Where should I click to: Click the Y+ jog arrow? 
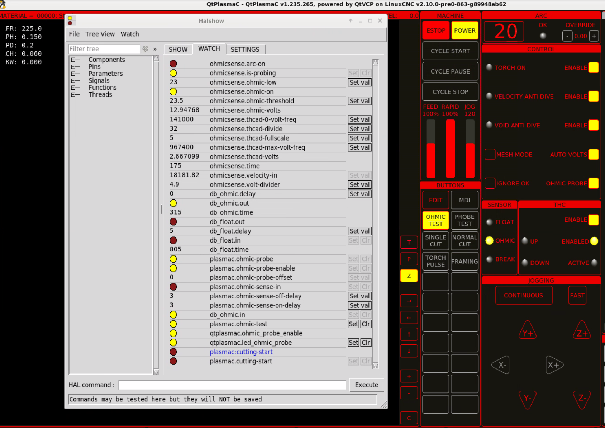pyautogui.click(x=527, y=330)
